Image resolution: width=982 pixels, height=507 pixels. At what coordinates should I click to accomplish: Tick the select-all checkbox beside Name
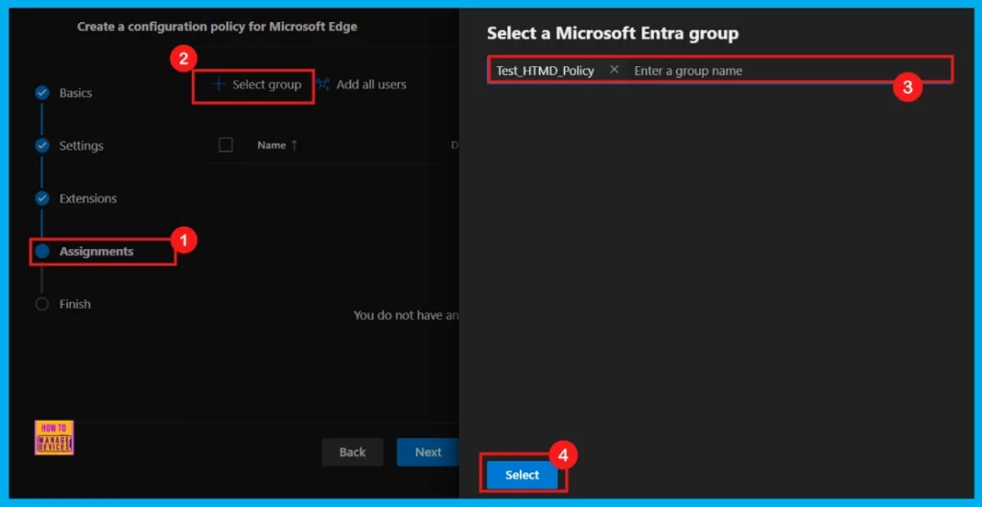(225, 146)
